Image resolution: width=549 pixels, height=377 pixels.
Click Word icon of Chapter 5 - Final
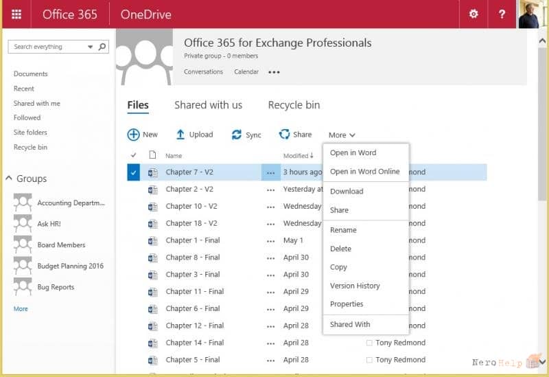click(x=152, y=361)
